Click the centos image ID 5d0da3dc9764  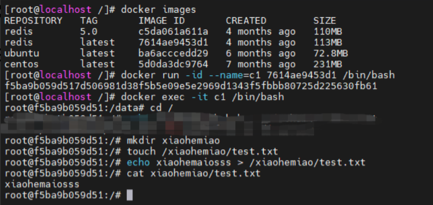click(x=173, y=64)
